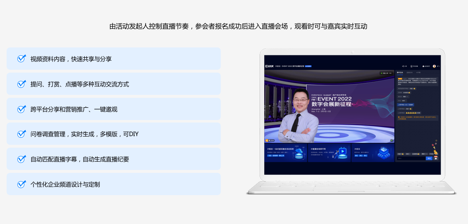Click the 发送 send button
468x224 pixels.
click(x=429, y=158)
